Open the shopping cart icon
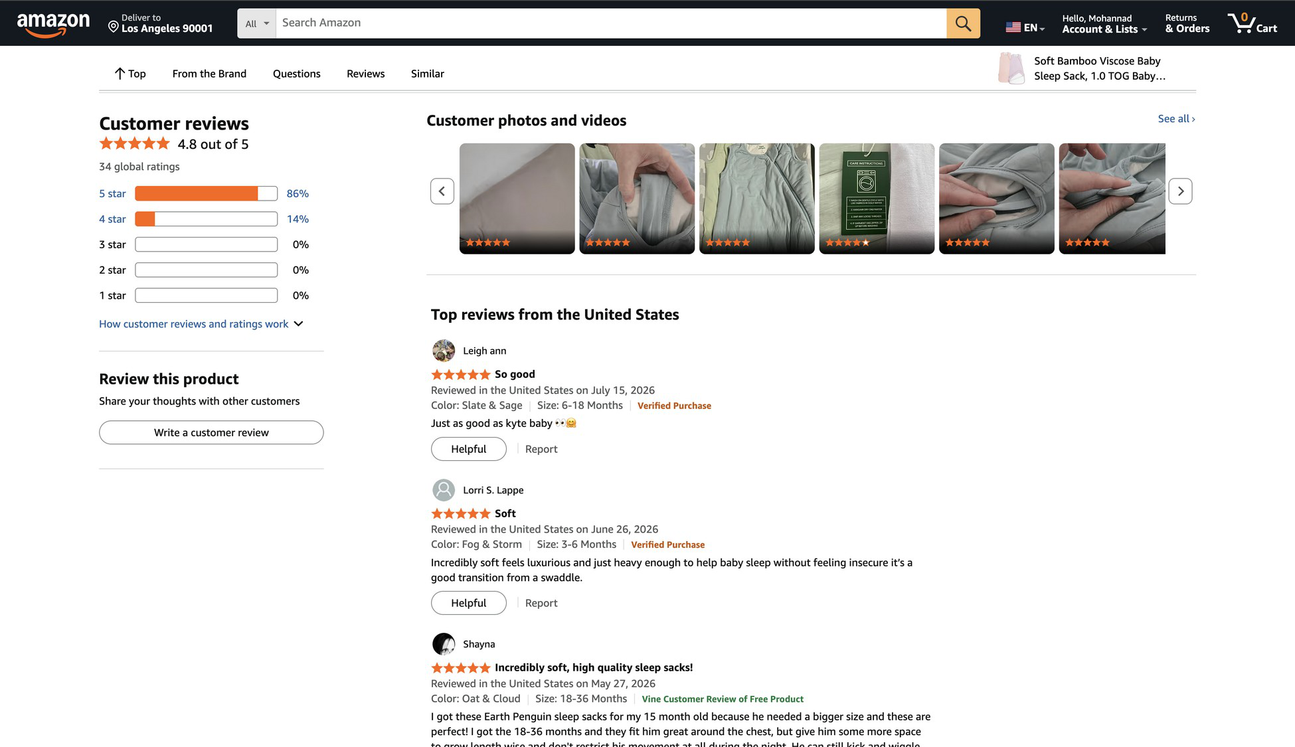This screenshot has width=1295, height=747. 1252,23
